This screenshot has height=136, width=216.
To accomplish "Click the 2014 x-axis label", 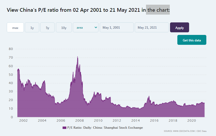I will point(136,121).
